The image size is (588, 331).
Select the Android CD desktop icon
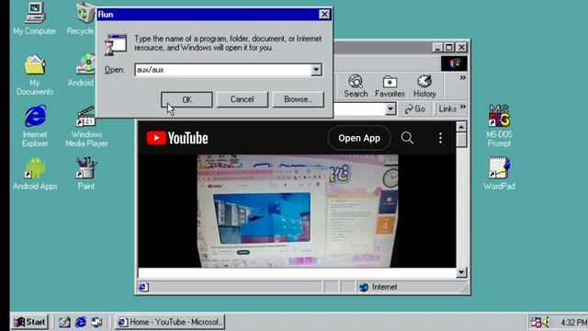point(85,64)
